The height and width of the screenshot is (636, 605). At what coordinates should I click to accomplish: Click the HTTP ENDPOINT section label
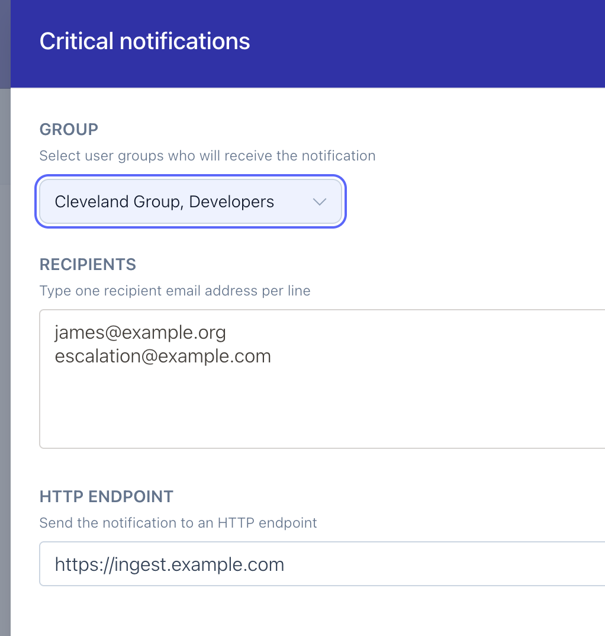[x=107, y=496]
